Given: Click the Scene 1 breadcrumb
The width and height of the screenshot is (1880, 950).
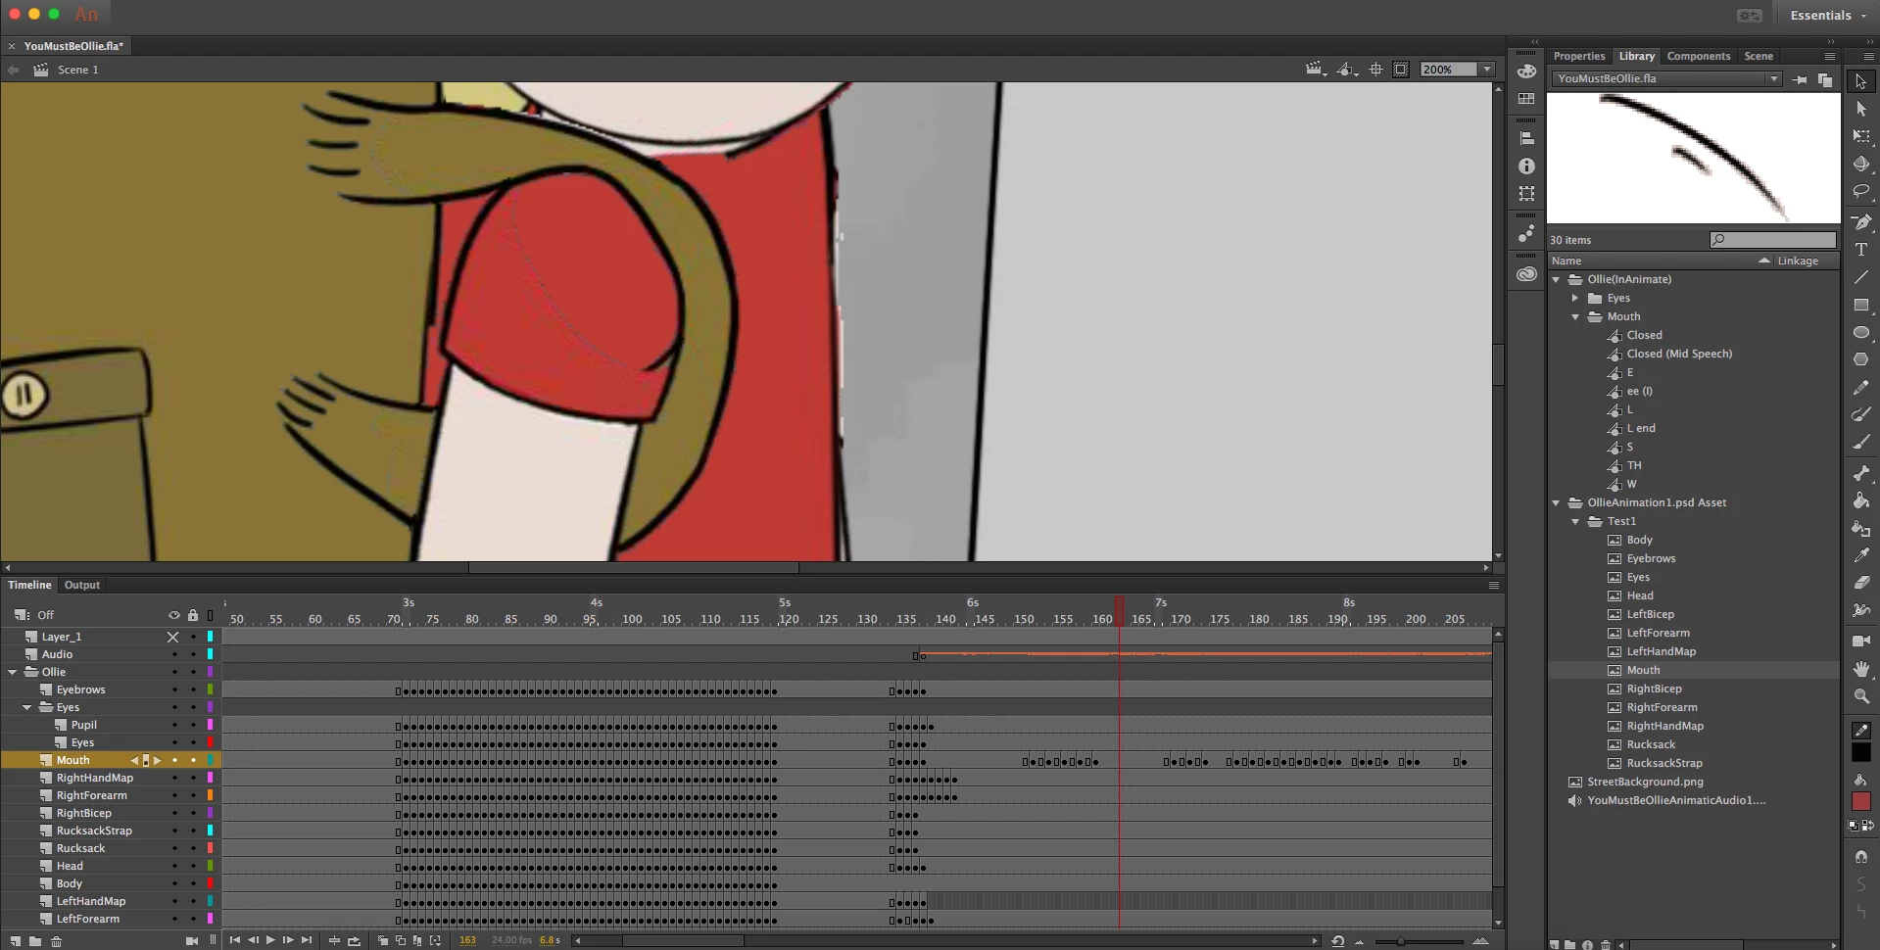Looking at the screenshot, I should tap(77, 70).
